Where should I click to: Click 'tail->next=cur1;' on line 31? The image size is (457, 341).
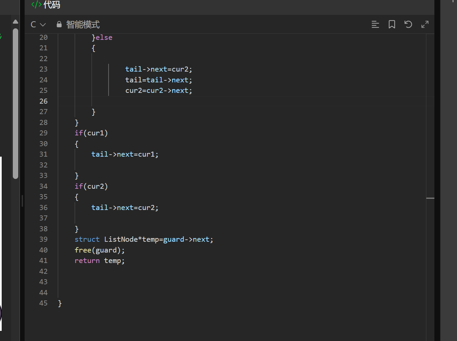[125, 154]
